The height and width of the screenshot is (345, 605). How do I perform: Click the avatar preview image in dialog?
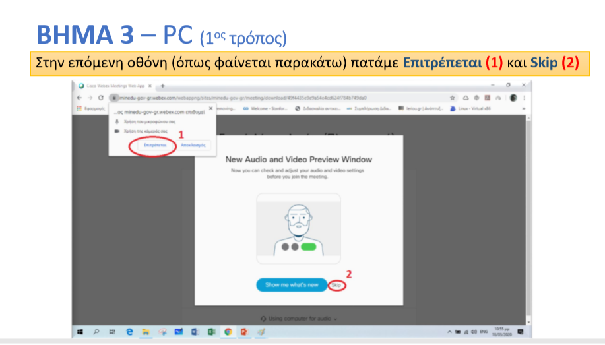299,228
